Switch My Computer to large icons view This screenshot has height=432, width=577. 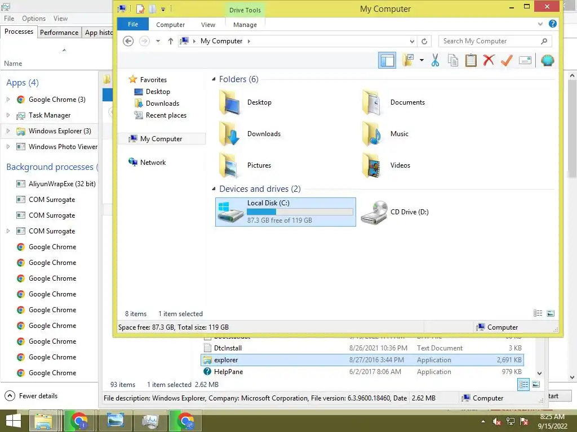click(x=551, y=313)
